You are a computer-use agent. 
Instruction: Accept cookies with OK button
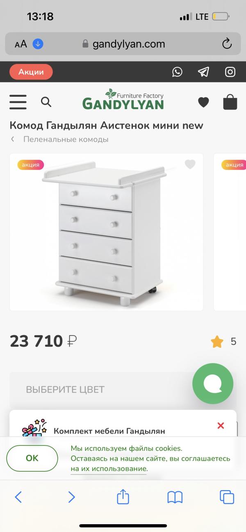click(x=32, y=458)
